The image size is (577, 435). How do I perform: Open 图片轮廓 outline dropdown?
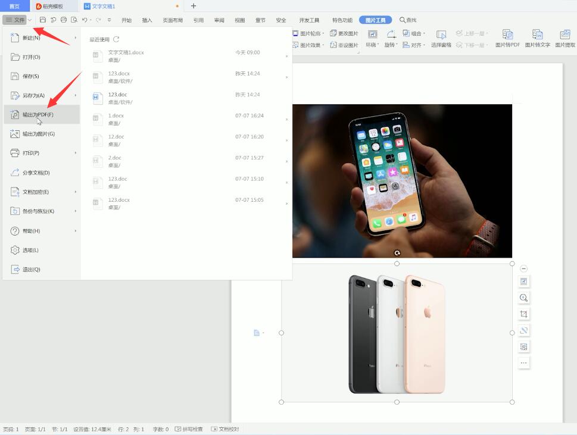click(x=308, y=33)
